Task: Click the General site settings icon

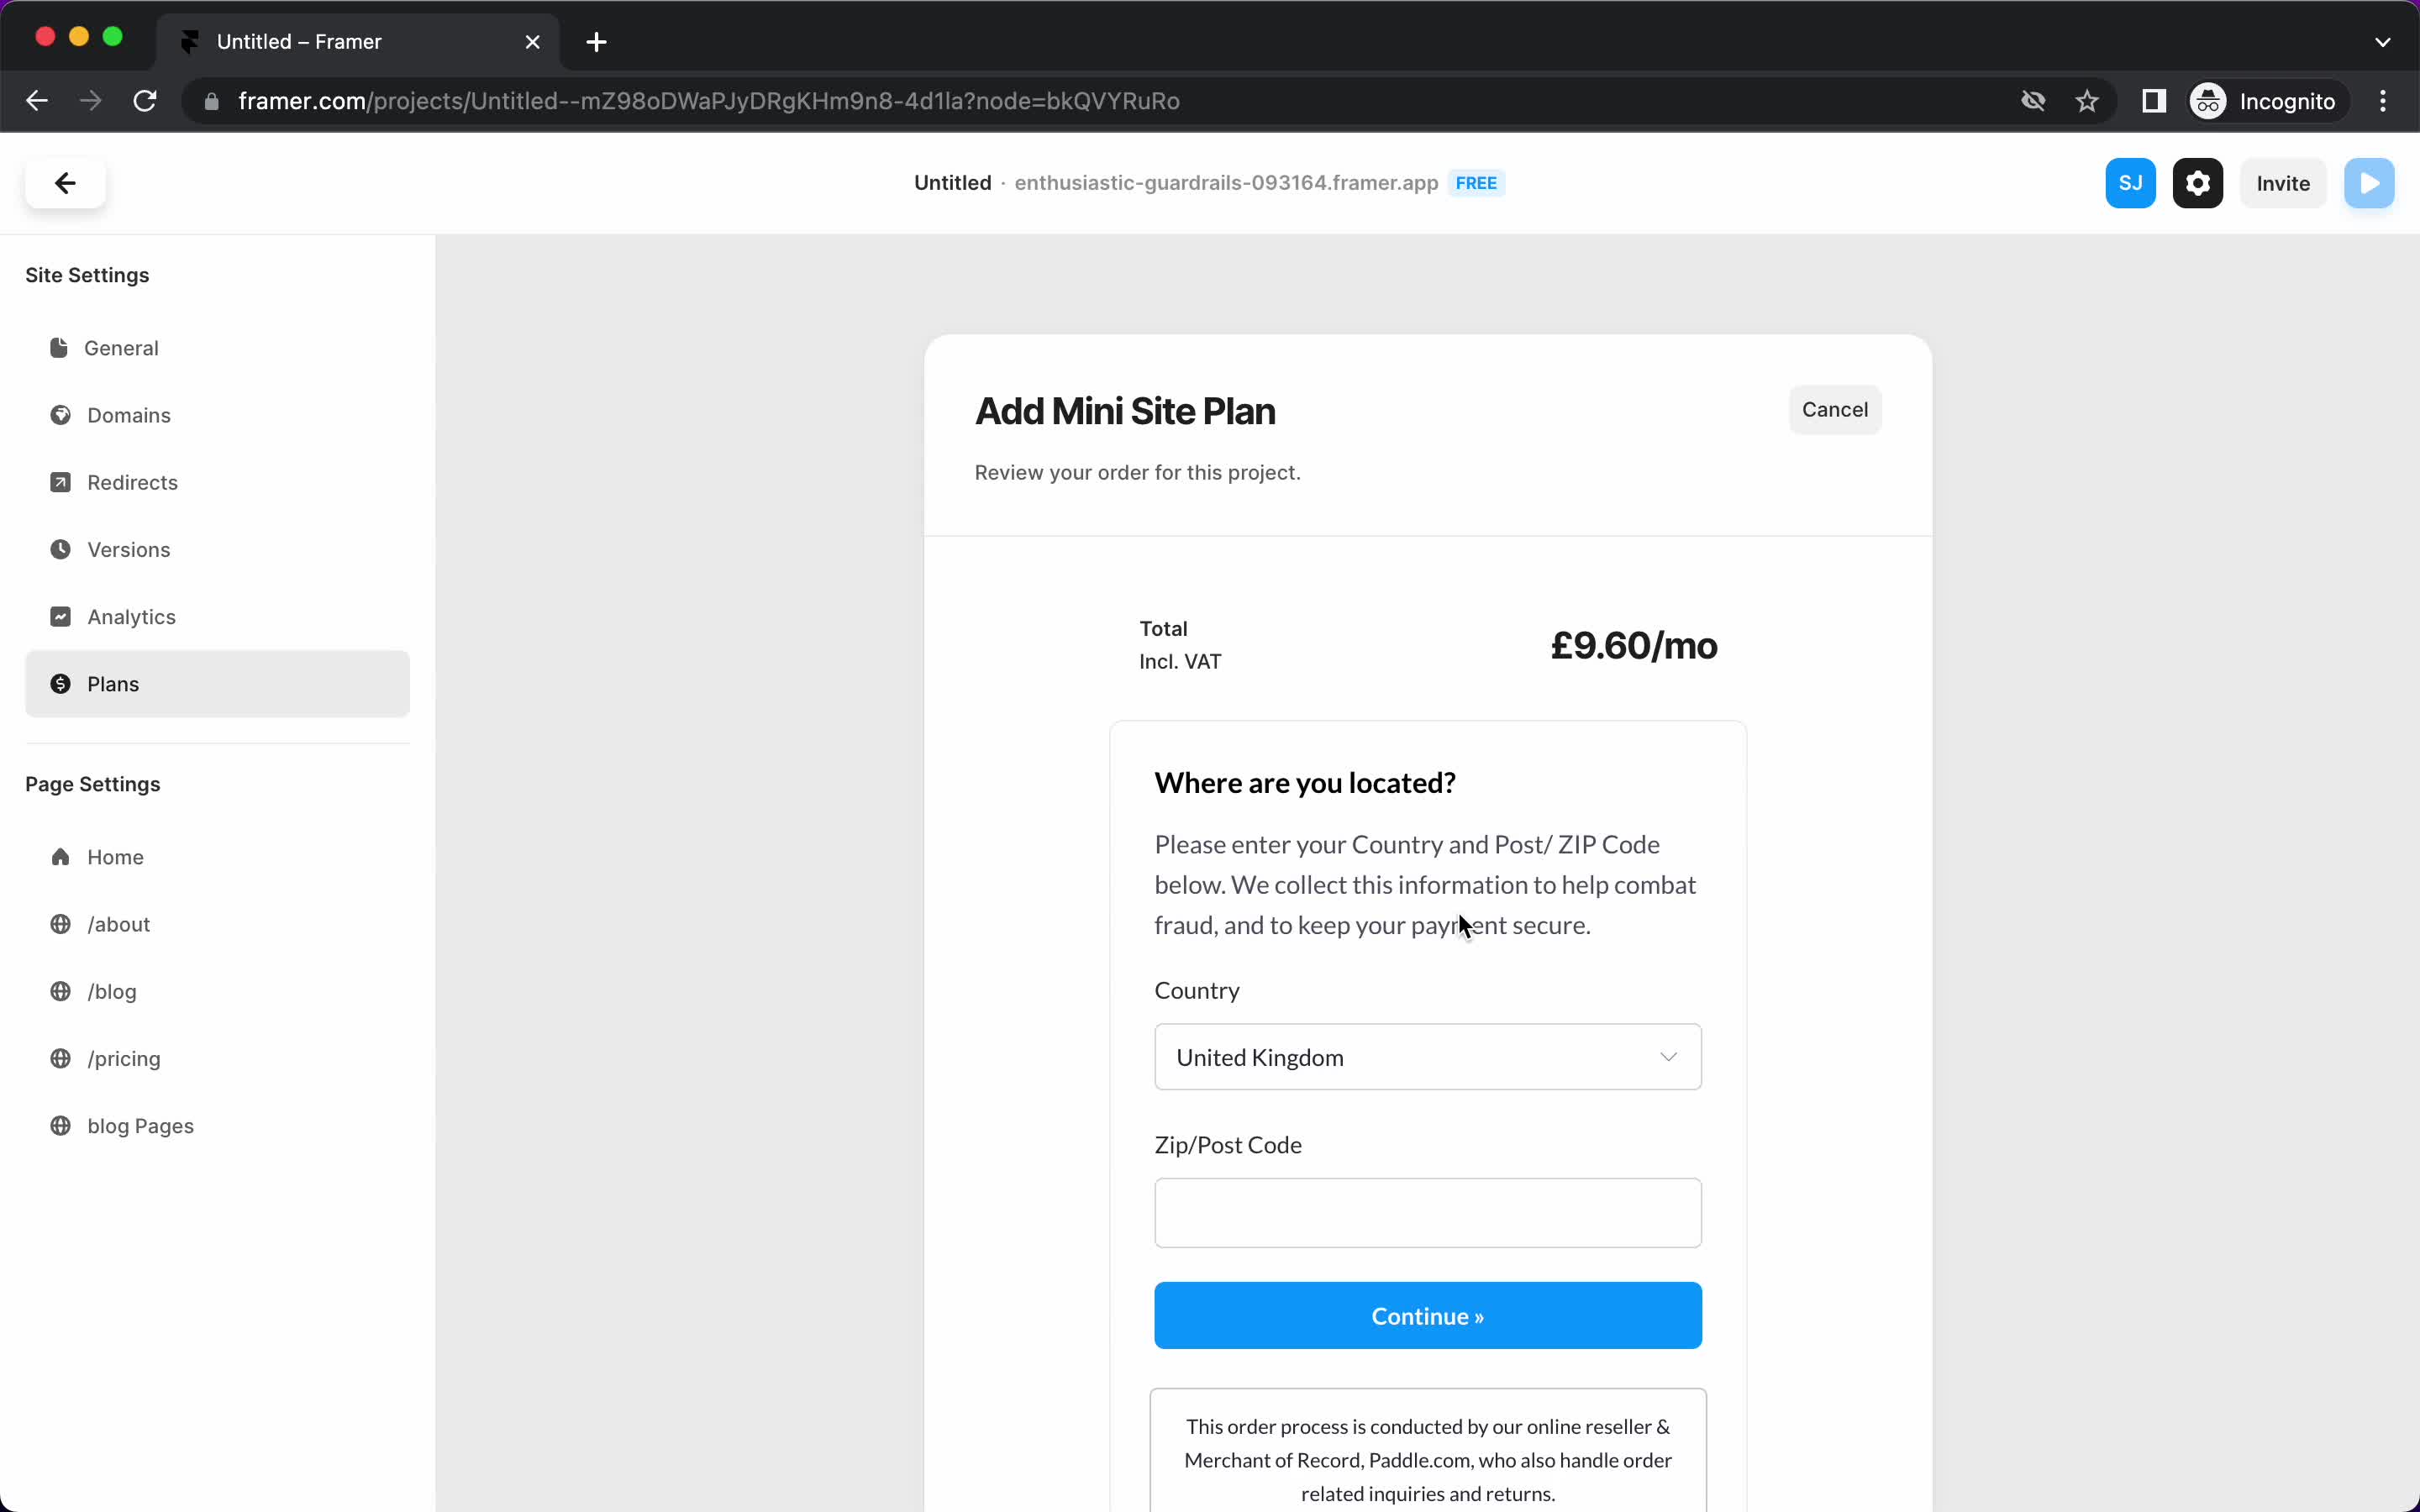Action: point(59,347)
